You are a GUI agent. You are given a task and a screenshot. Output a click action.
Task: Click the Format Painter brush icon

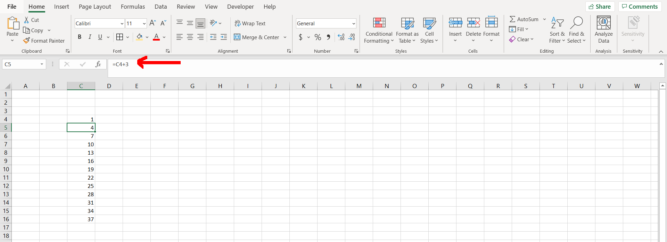[x=26, y=41]
